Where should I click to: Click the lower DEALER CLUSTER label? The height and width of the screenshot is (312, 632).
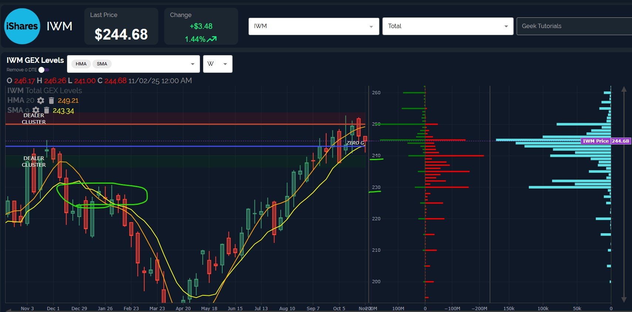coord(34,162)
